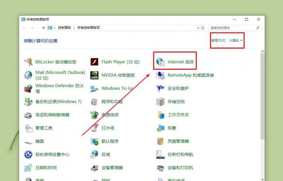Open the Windows Defender 防火墙 icon
Image resolution: width=283 pixels, height=181 pixels.
point(28,88)
